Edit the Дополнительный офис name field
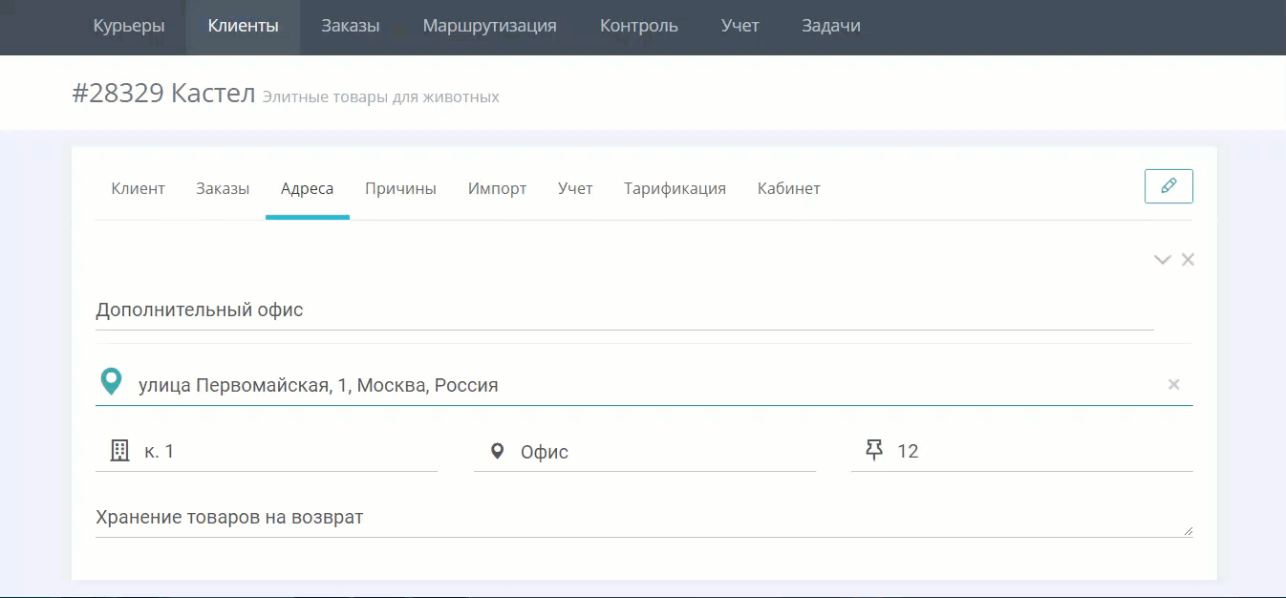 click(x=625, y=310)
